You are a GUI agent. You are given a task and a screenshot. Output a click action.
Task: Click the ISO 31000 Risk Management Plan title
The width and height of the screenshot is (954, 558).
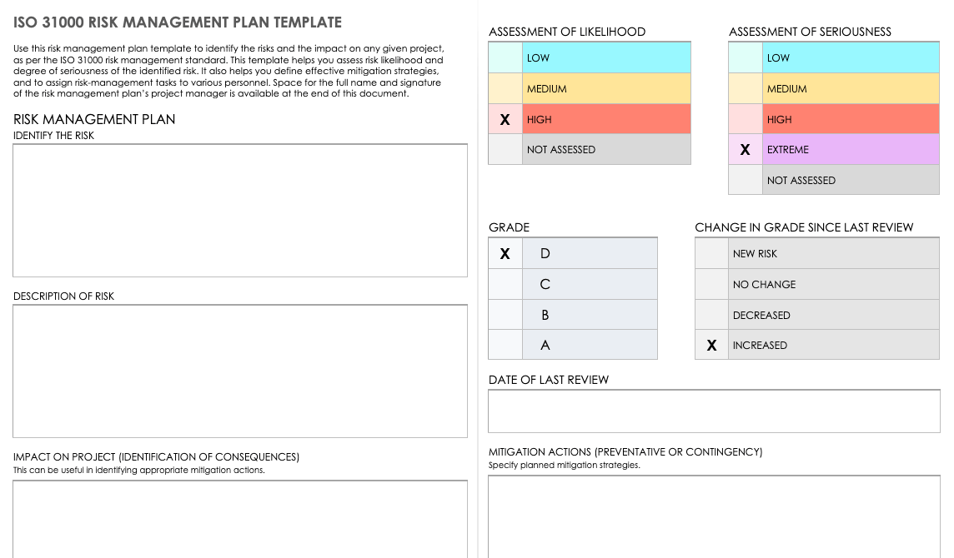tap(178, 22)
